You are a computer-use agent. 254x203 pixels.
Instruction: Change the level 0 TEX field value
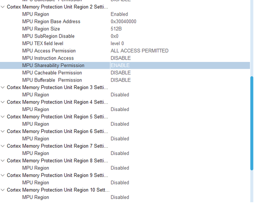pyautogui.click(x=117, y=43)
